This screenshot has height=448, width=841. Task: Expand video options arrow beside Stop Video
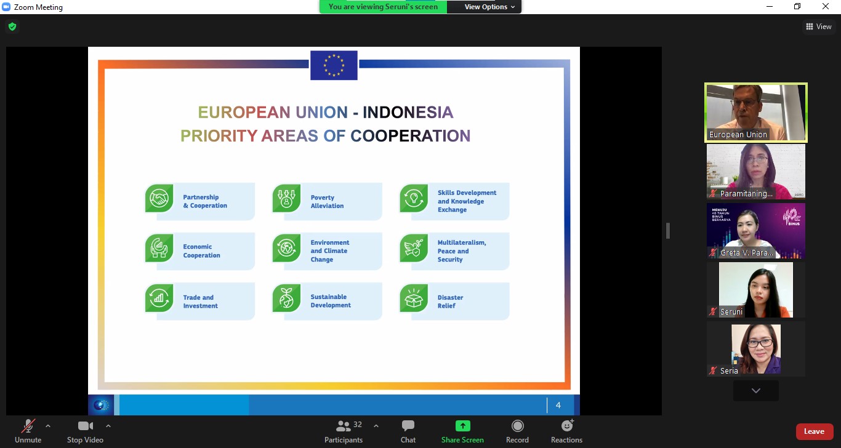108,426
